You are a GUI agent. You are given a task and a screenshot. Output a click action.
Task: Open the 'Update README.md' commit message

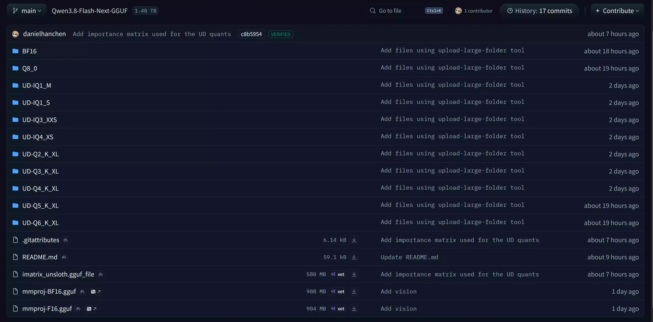[x=409, y=257]
